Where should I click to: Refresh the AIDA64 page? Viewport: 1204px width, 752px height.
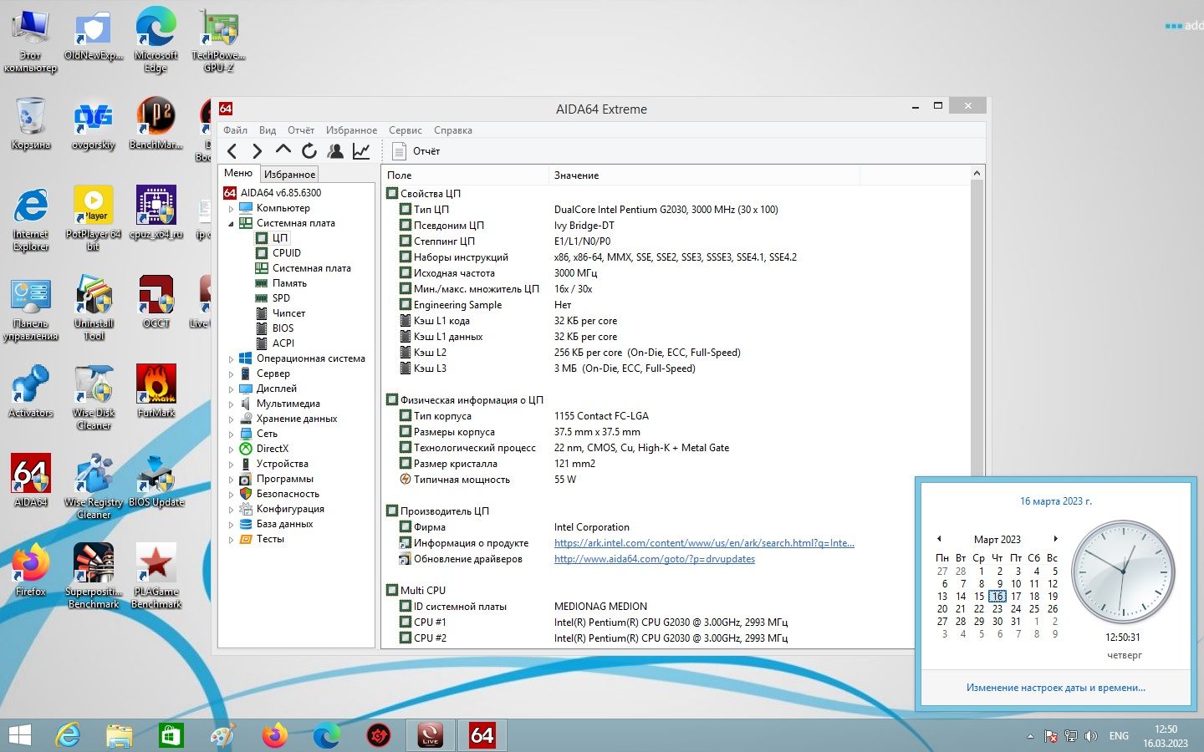[x=309, y=151]
